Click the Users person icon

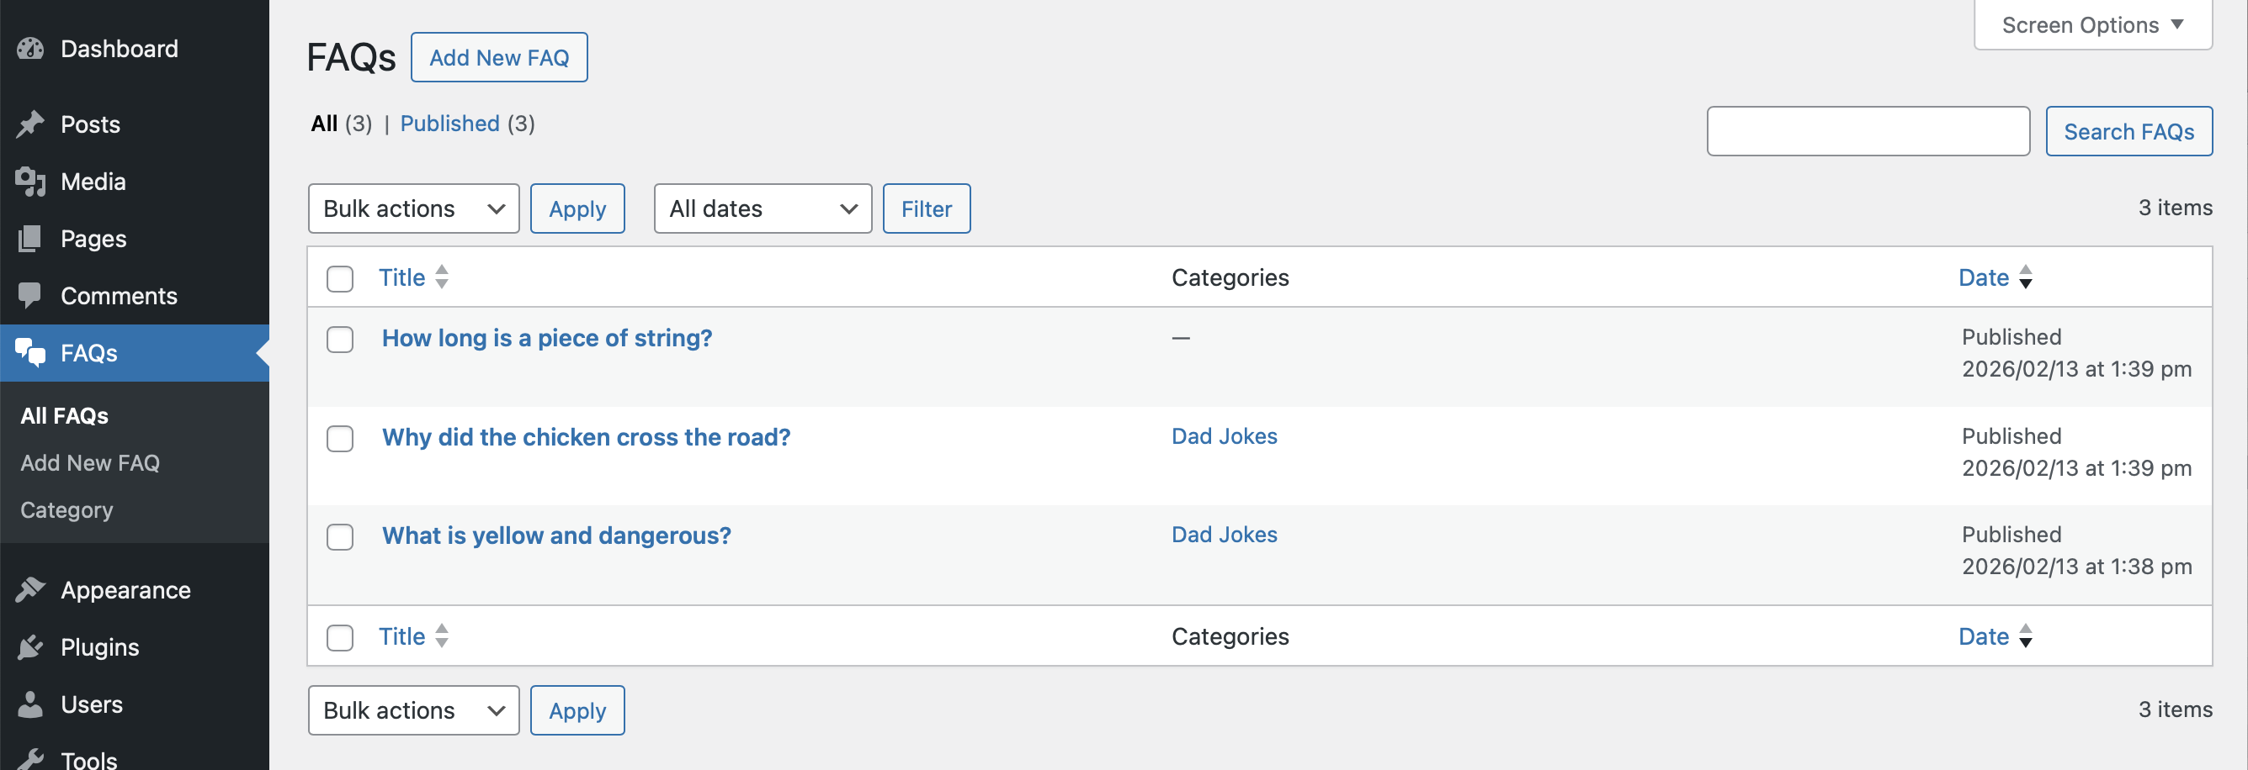coord(30,704)
